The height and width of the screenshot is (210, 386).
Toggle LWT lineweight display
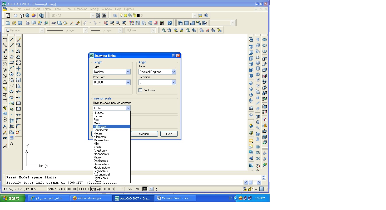[x=138, y=189]
